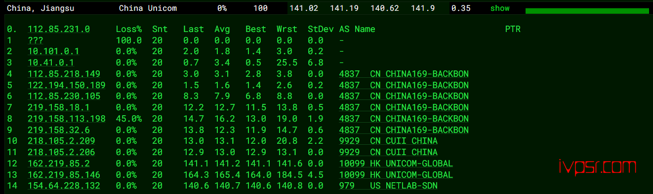Screen dimensions: 653x194
Task: Open AS 979 US NETLAB-SDN link
Action: pyautogui.click(x=388, y=186)
